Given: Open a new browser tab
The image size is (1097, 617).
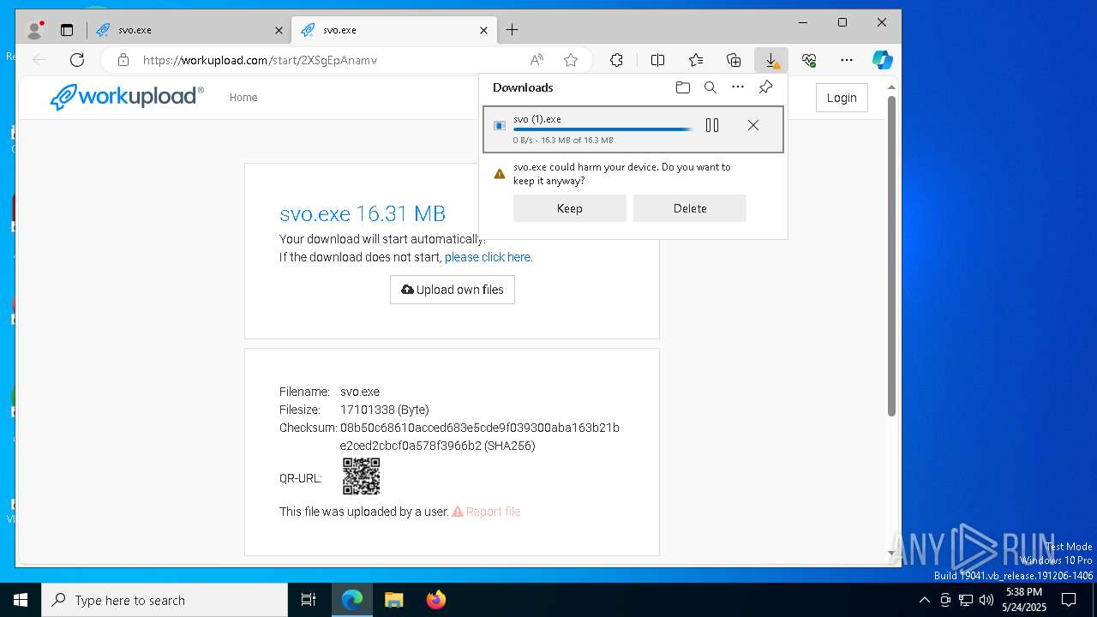Looking at the screenshot, I should coord(513,30).
